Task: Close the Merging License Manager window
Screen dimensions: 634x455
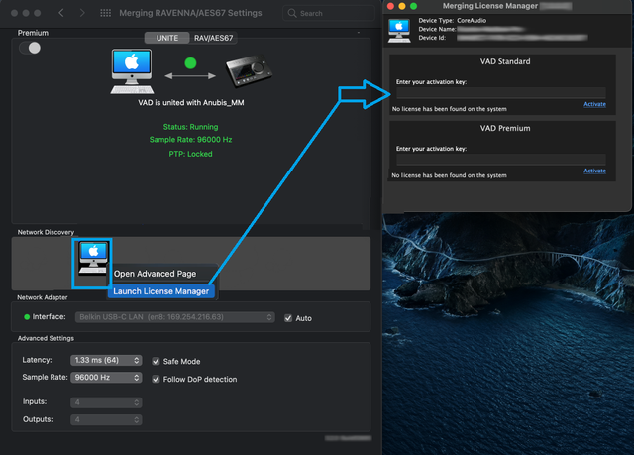Action: (x=390, y=6)
